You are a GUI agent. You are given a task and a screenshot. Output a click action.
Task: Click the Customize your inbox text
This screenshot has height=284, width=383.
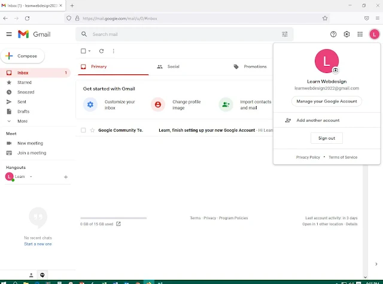[120, 105]
